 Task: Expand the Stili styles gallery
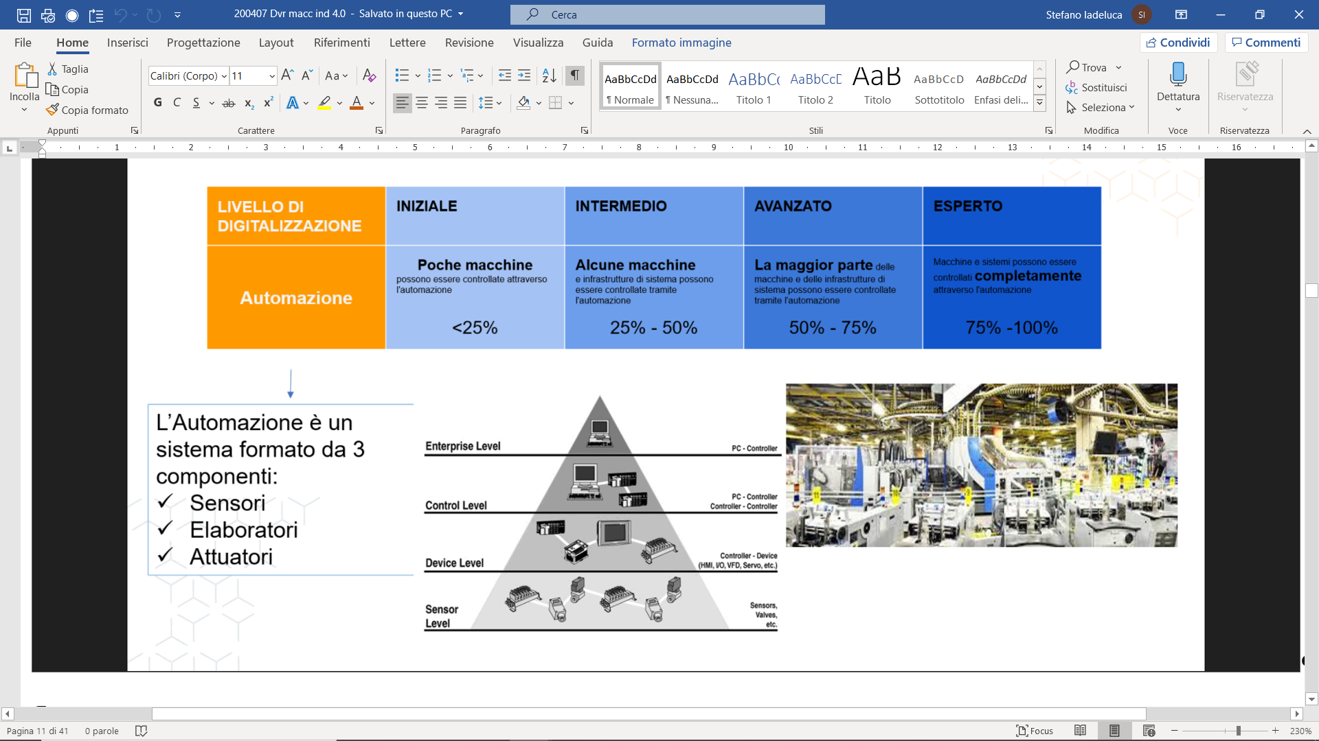pos(1039,103)
